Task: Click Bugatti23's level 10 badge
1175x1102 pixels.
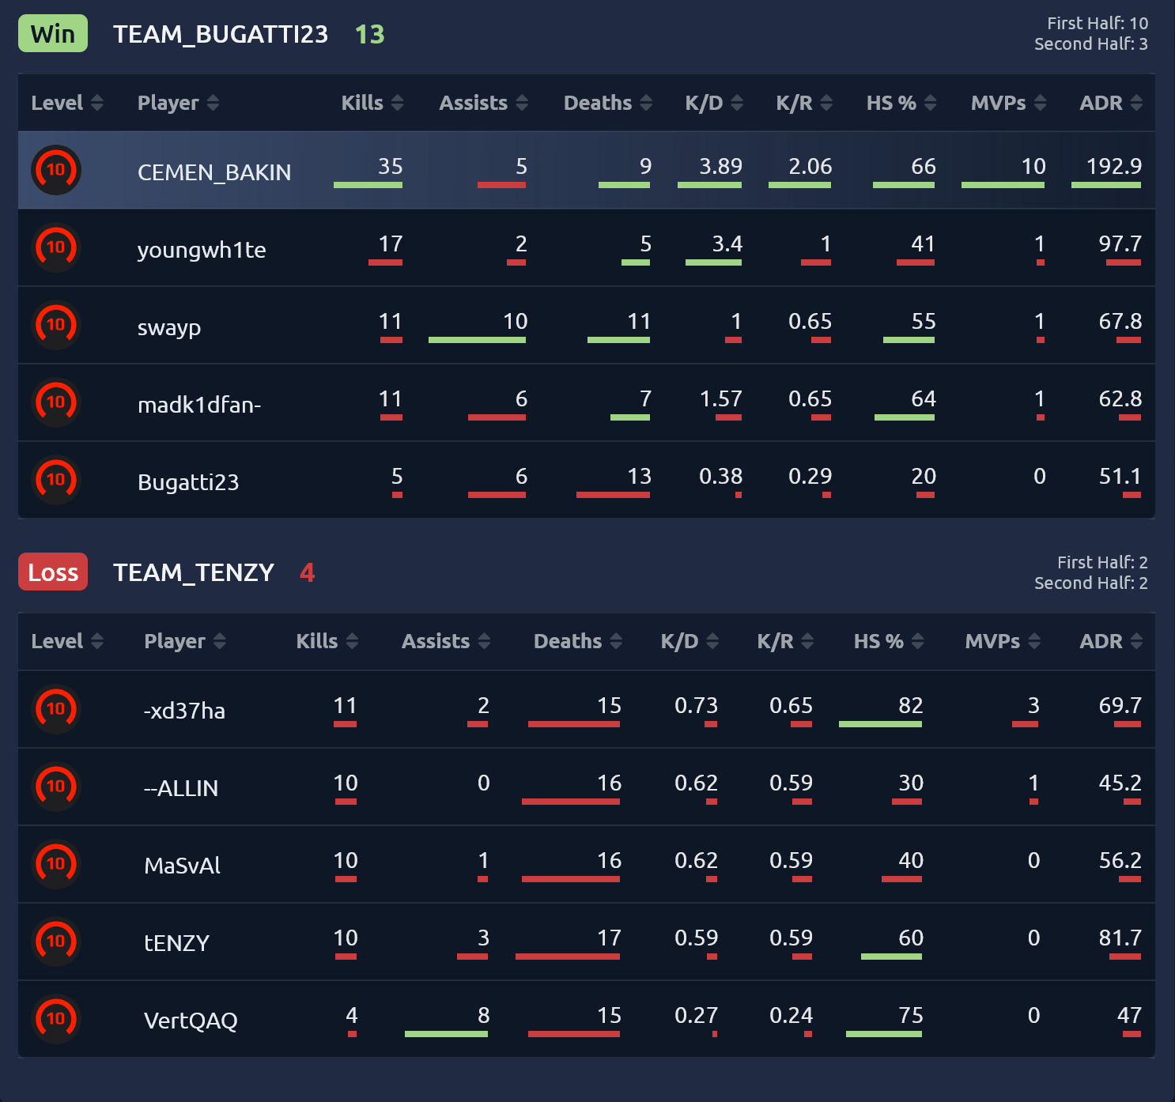Action: click(x=56, y=480)
